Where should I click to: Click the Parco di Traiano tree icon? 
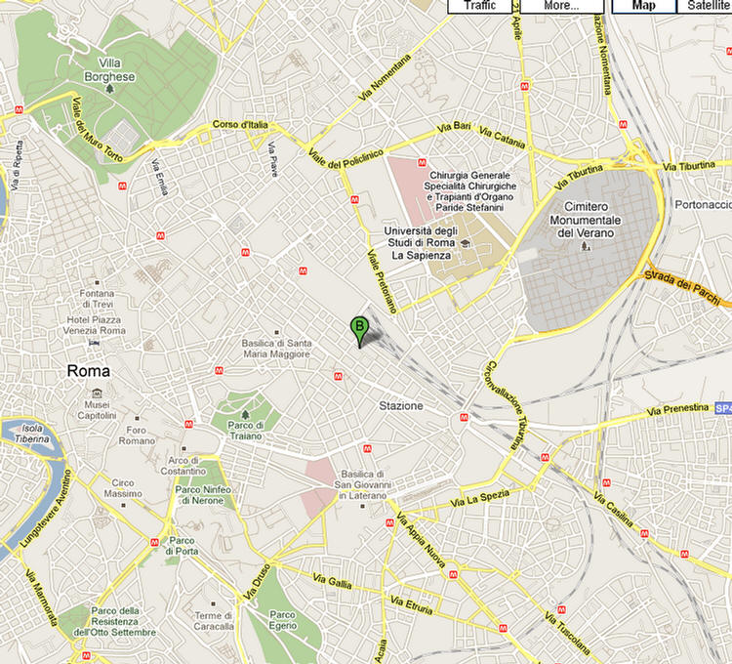point(245,424)
